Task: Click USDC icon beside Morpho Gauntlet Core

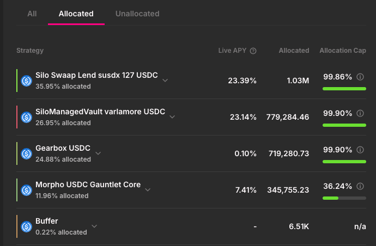Action: click(x=26, y=190)
